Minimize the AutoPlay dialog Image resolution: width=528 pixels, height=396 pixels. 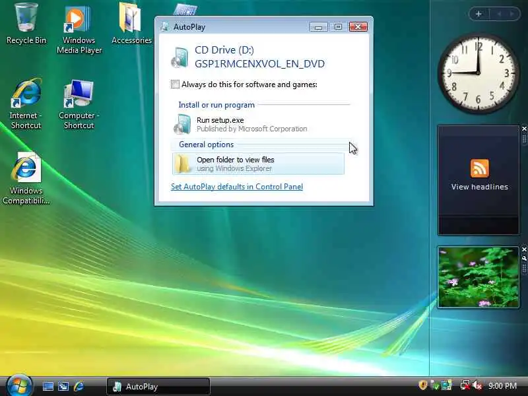(x=319, y=27)
